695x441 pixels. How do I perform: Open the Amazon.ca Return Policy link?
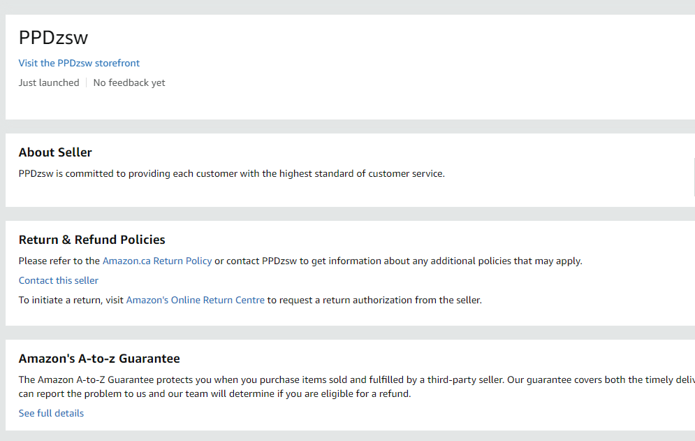(157, 261)
